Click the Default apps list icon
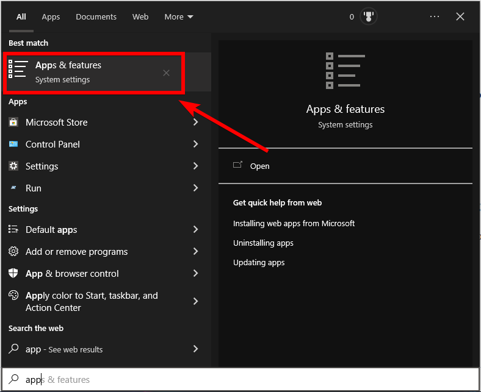 point(13,229)
